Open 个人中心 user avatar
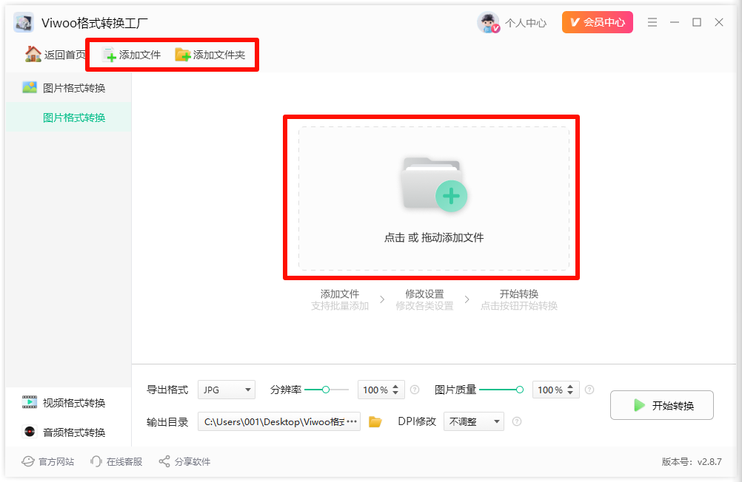This screenshot has width=742, height=482. [x=488, y=22]
